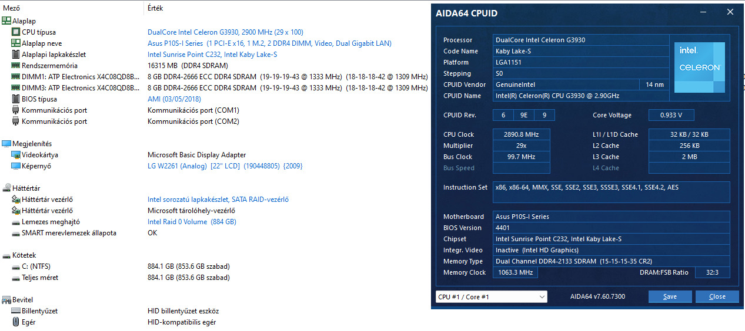Click the COM1 port row icon
Image resolution: width=745 pixels, height=331 pixels.
(x=16, y=110)
